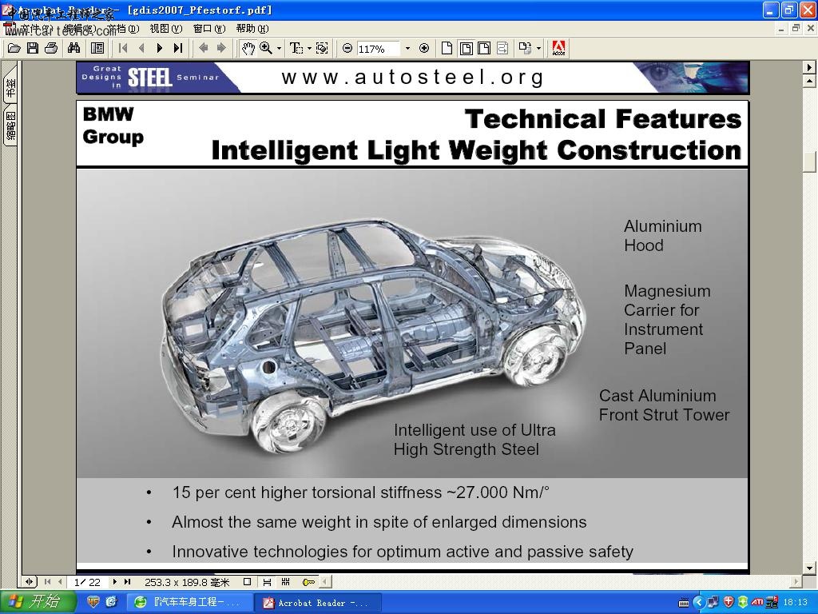Viewport: 818px width, 614px height.
Task: Click the www.autosteel.org banner text
Action: coord(413,78)
